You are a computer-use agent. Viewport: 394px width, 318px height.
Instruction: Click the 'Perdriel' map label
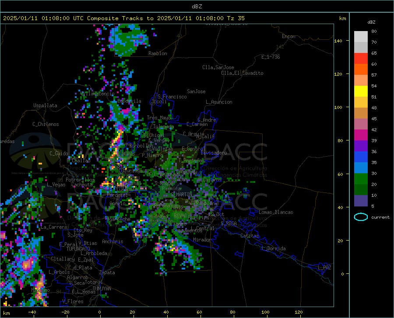click(117, 195)
